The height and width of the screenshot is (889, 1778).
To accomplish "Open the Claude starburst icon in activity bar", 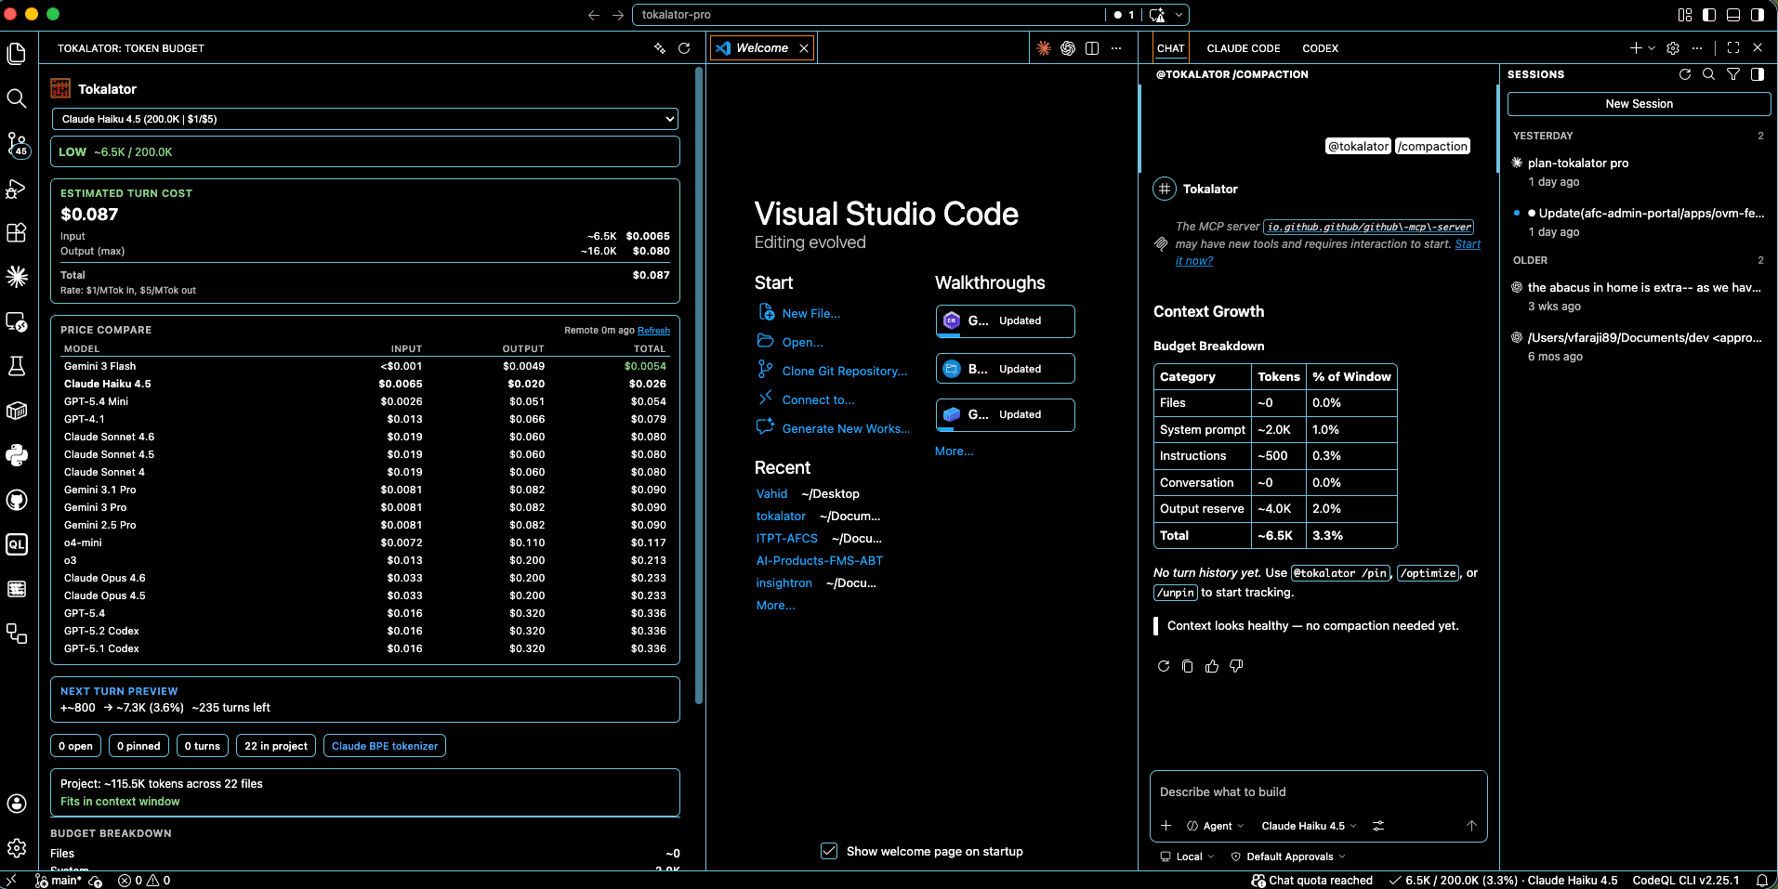I will point(17,276).
